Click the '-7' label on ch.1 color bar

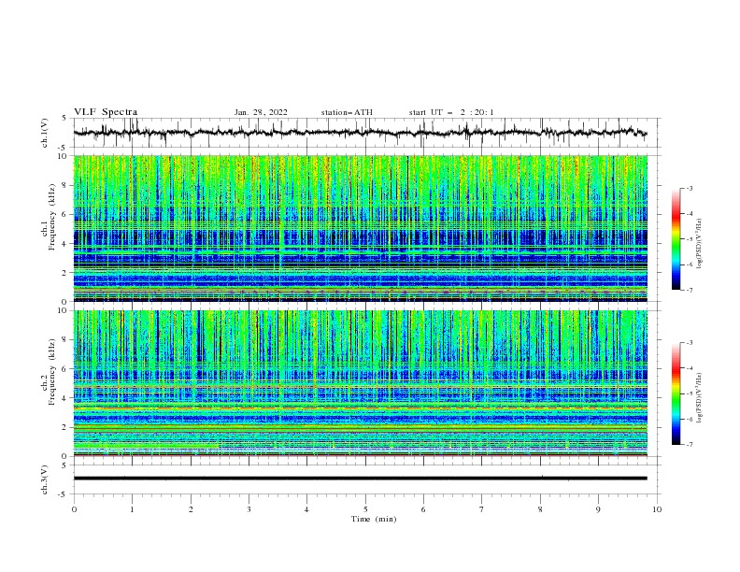pyautogui.click(x=690, y=290)
